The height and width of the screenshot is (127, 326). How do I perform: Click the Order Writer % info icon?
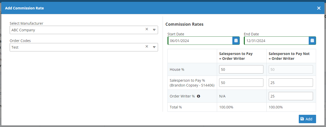click(199, 96)
